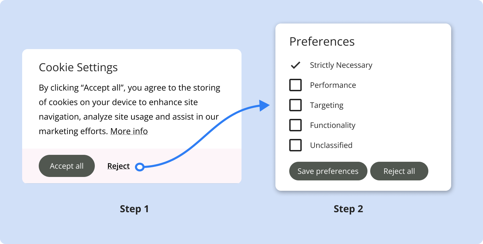This screenshot has width=483, height=244.
Task: Check the Functionality cookies box
Action: click(x=295, y=125)
